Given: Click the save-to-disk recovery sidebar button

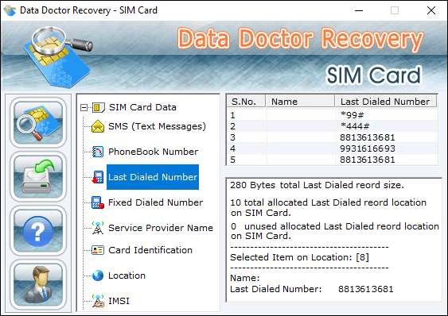Looking at the screenshot, I should coord(38,176).
